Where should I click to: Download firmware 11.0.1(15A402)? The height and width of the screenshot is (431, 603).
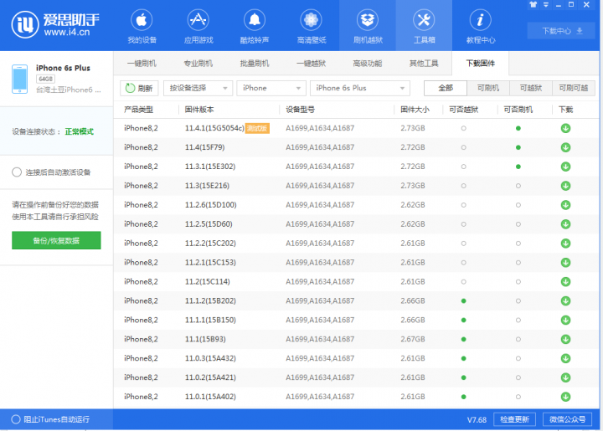(565, 397)
